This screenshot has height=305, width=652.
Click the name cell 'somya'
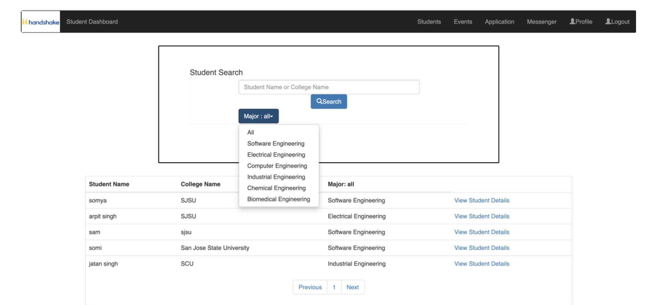(x=98, y=200)
